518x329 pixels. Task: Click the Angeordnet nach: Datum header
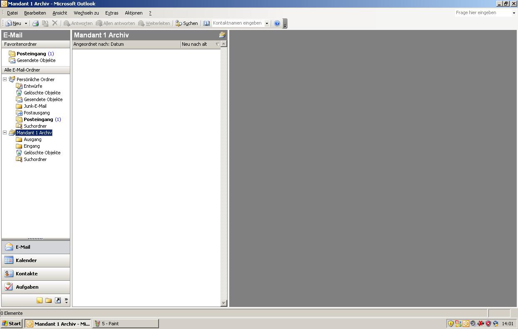(x=126, y=44)
